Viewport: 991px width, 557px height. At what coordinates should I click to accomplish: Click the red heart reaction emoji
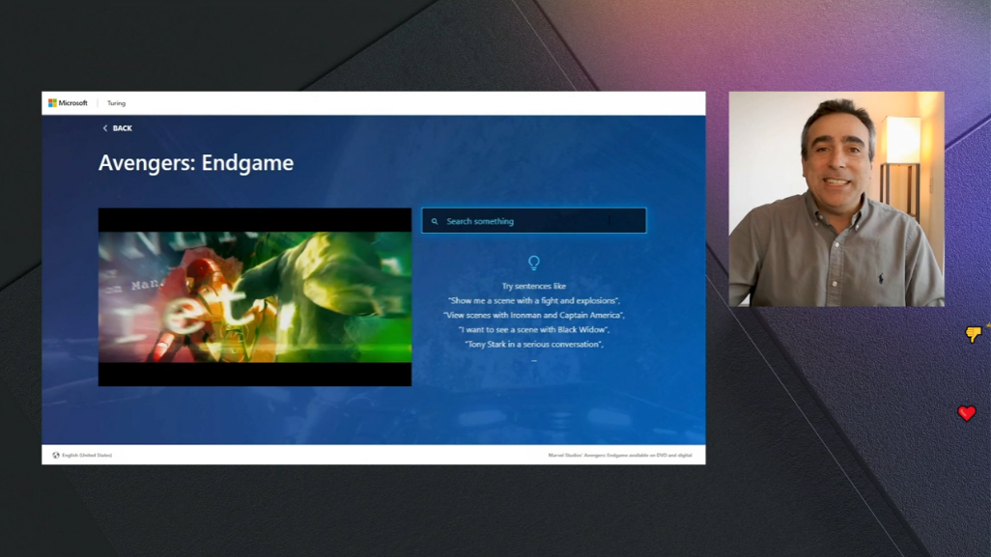coord(966,413)
